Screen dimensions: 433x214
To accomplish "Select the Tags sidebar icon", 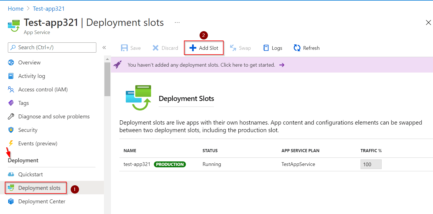I will pyautogui.click(x=11, y=103).
